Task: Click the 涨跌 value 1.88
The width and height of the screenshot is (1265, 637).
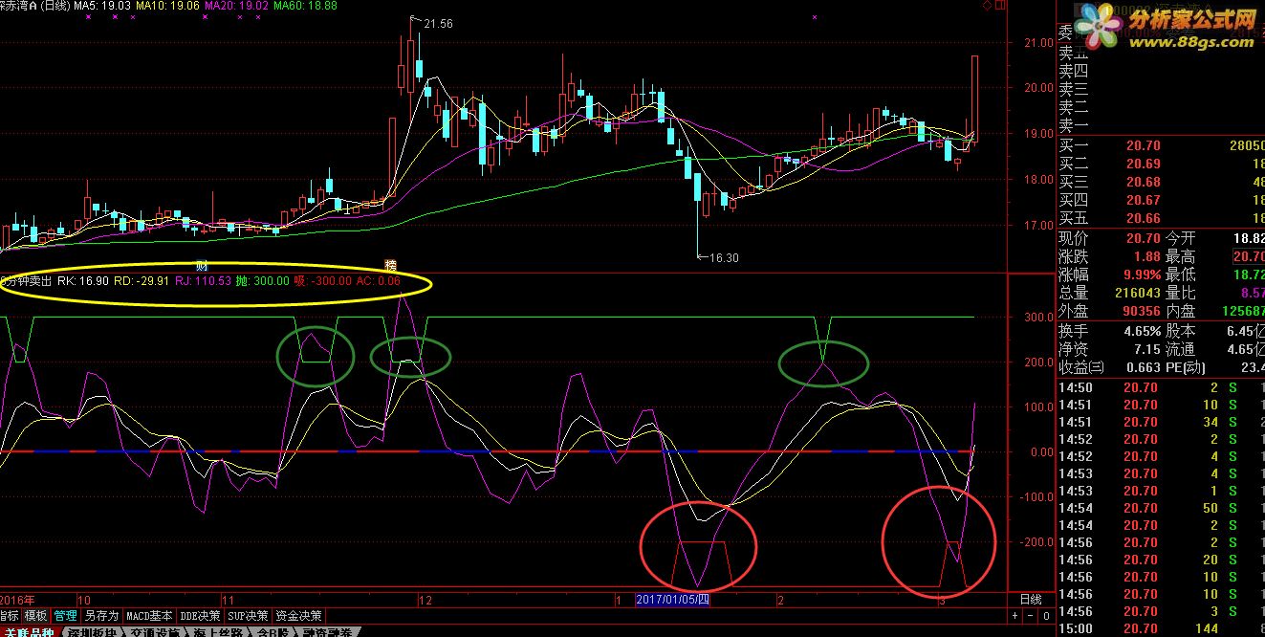Action: (x=1147, y=256)
